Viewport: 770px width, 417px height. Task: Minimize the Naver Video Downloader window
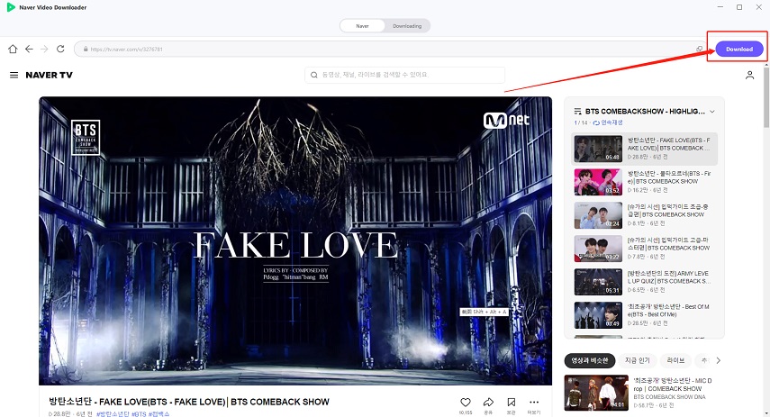pos(720,7)
